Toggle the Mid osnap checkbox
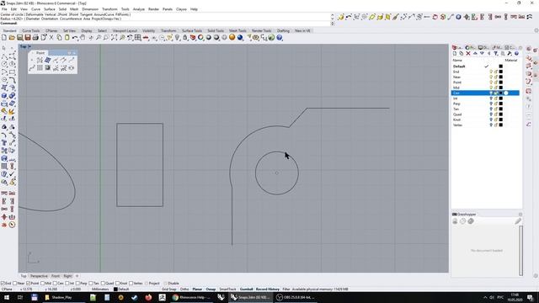Screen dimensions: 539x303 click(x=43, y=284)
